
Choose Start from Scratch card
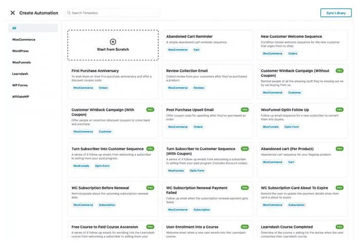pos(113,45)
